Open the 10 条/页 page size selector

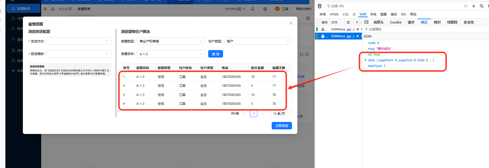(281, 114)
